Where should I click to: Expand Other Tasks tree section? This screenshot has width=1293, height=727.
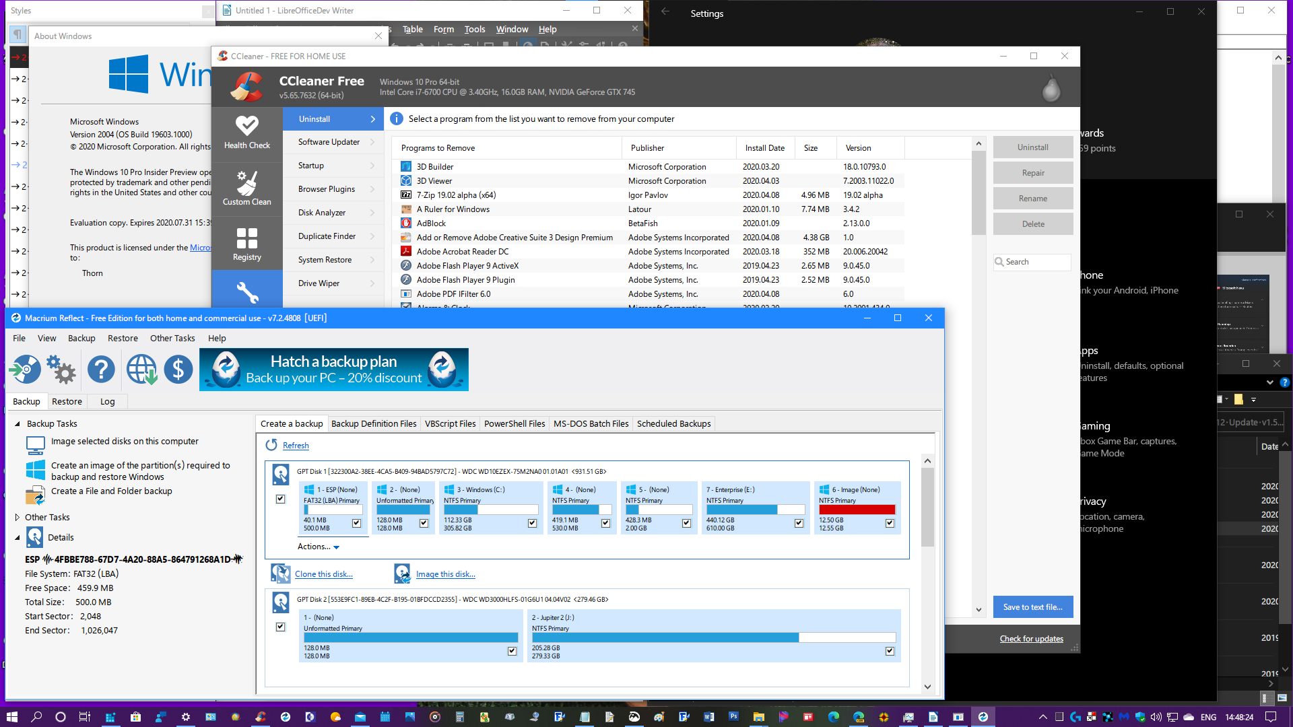pyautogui.click(x=18, y=517)
